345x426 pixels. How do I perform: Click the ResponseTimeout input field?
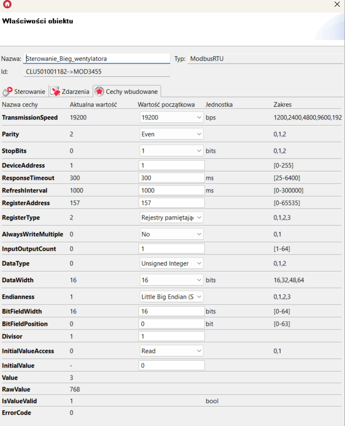[x=171, y=178]
